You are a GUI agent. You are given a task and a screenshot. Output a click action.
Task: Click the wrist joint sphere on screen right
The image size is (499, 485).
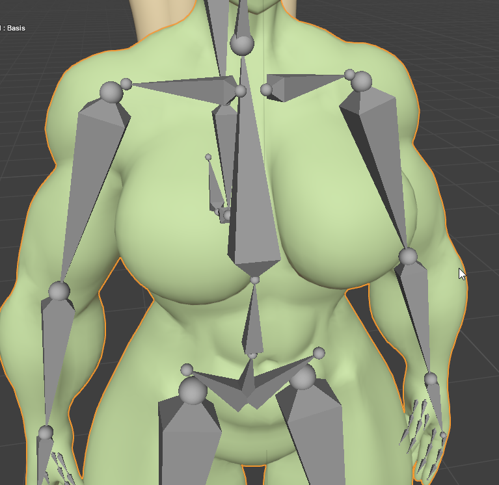click(x=431, y=379)
